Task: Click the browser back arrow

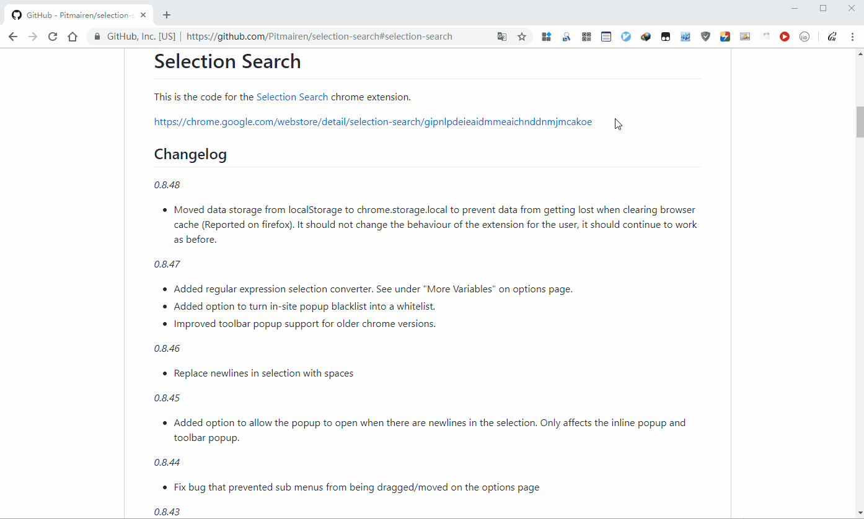Action: click(13, 37)
